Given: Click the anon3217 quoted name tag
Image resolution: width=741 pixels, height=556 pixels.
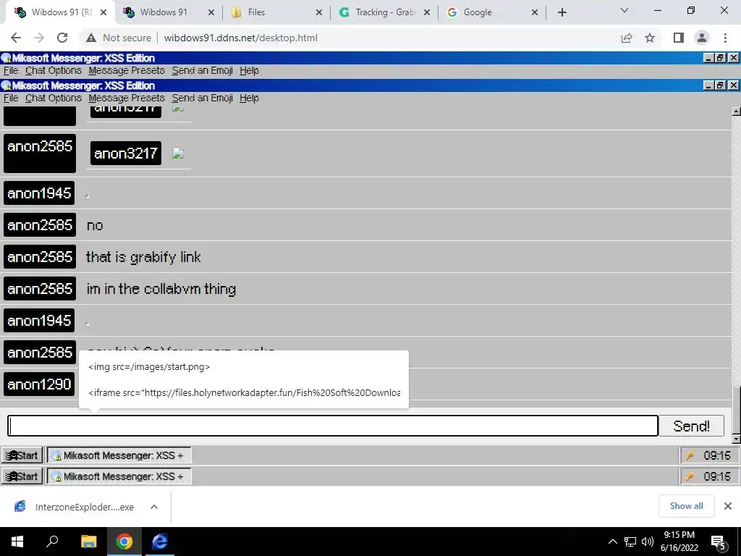Looking at the screenshot, I should (126, 153).
